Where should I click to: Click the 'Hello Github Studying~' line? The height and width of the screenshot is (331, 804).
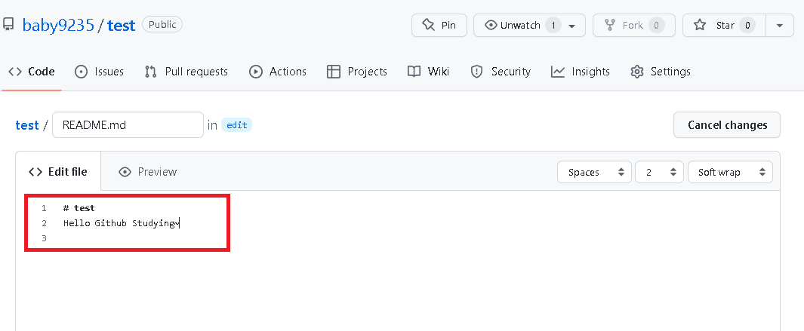[121, 223]
